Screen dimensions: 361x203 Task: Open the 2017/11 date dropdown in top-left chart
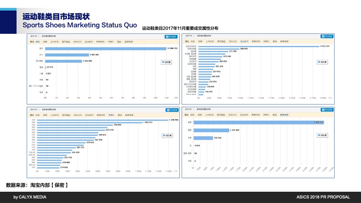(x=34, y=36)
